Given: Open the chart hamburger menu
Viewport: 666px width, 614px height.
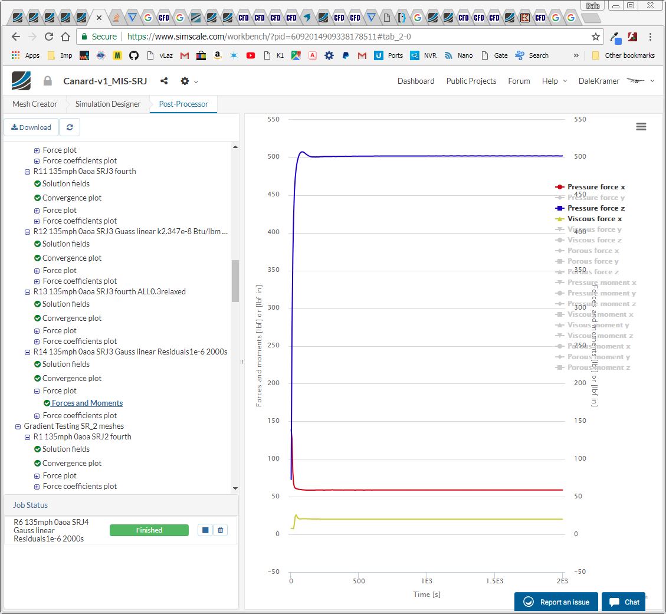Looking at the screenshot, I should click(x=641, y=127).
